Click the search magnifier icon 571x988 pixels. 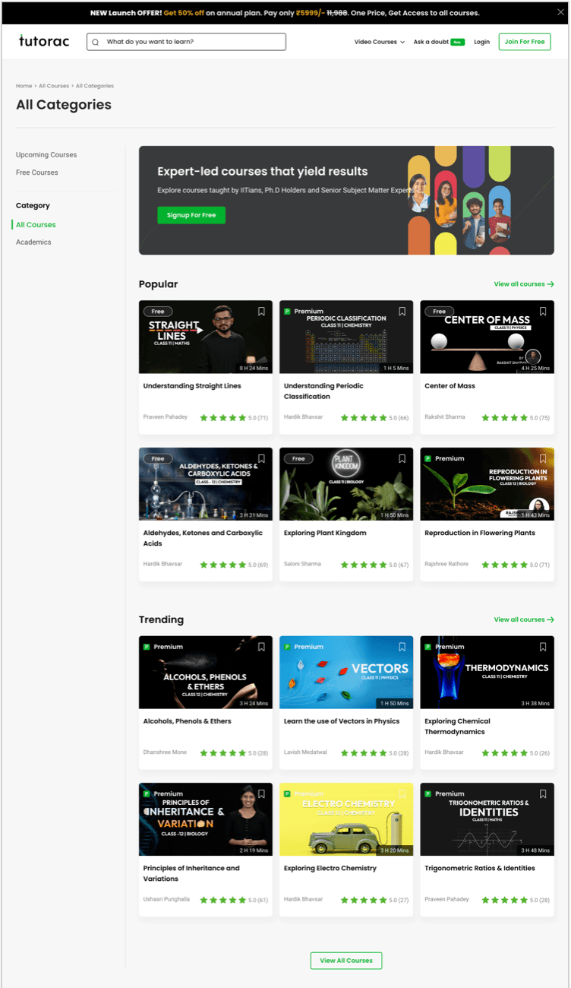coord(96,42)
